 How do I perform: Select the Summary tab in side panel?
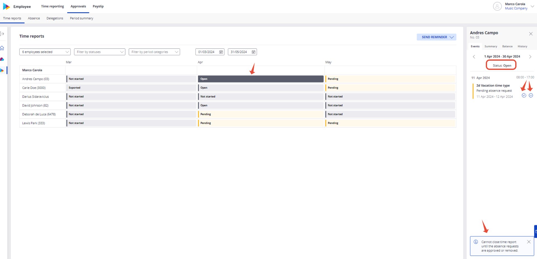point(491,46)
